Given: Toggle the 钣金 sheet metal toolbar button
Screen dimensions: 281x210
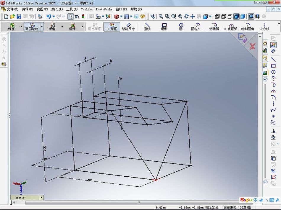Looking at the screenshot, I should point(52,27).
